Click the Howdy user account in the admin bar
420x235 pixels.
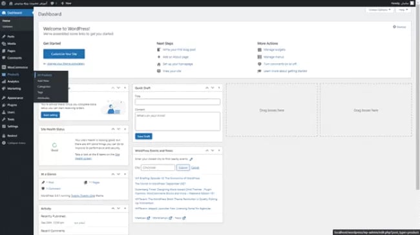click(x=403, y=3)
